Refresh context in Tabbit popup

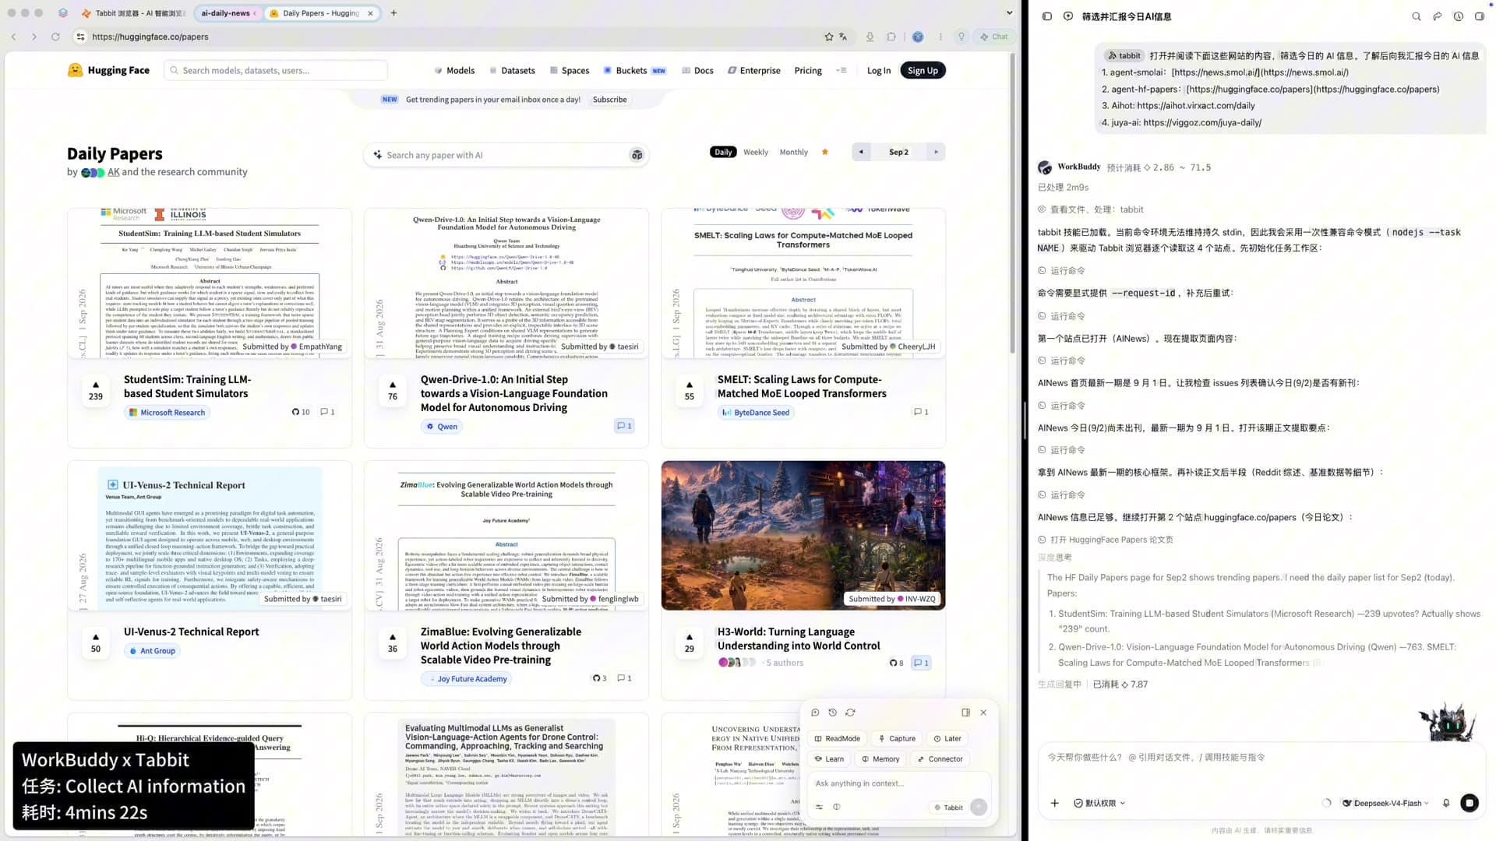pyautogui.click(x=850, y=713)
